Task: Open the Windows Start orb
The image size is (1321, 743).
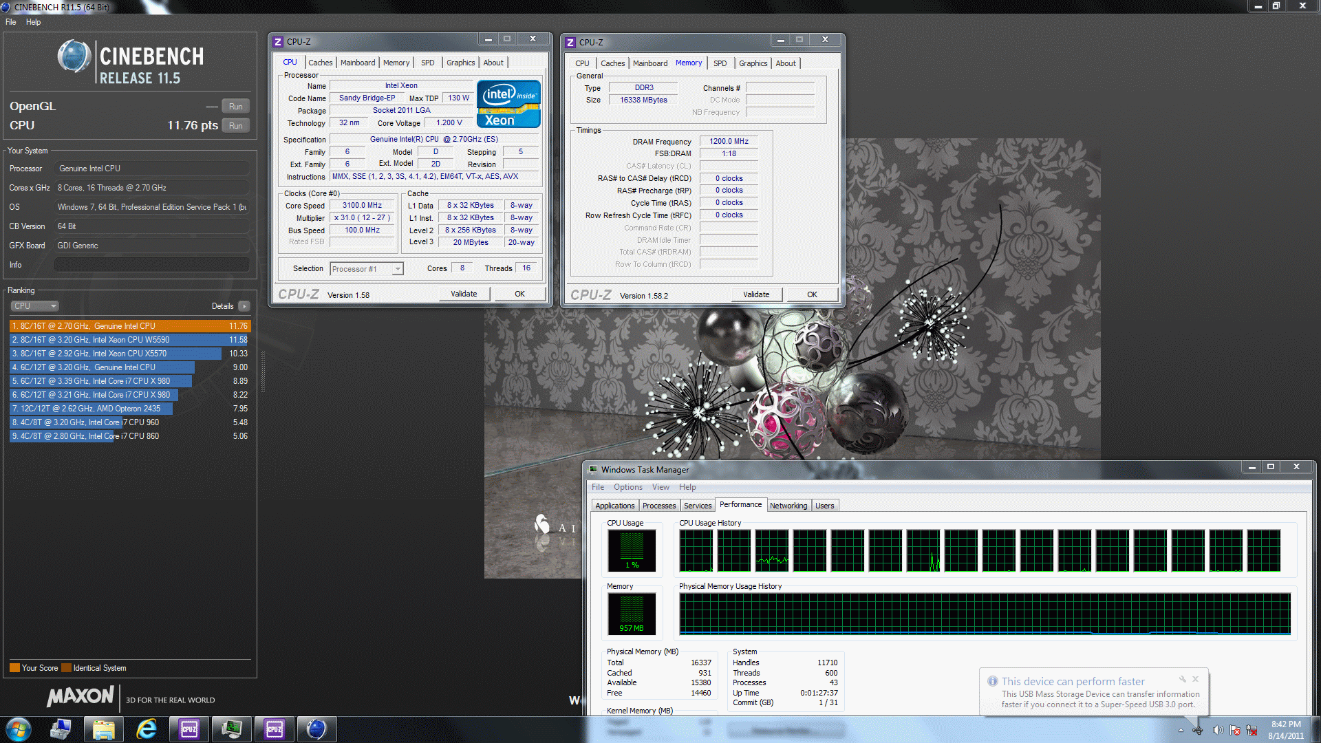Action: [x=19, y=729]
